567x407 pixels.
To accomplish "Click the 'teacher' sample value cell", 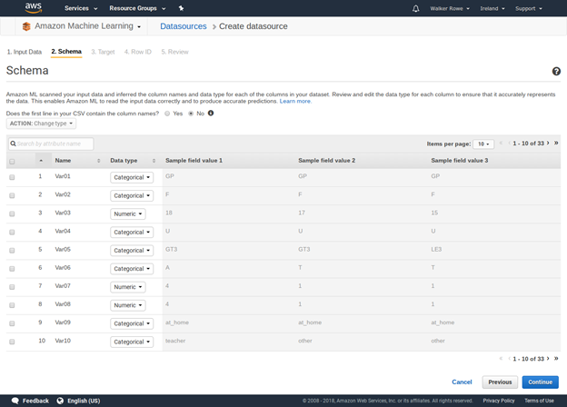I will (175, 341).
